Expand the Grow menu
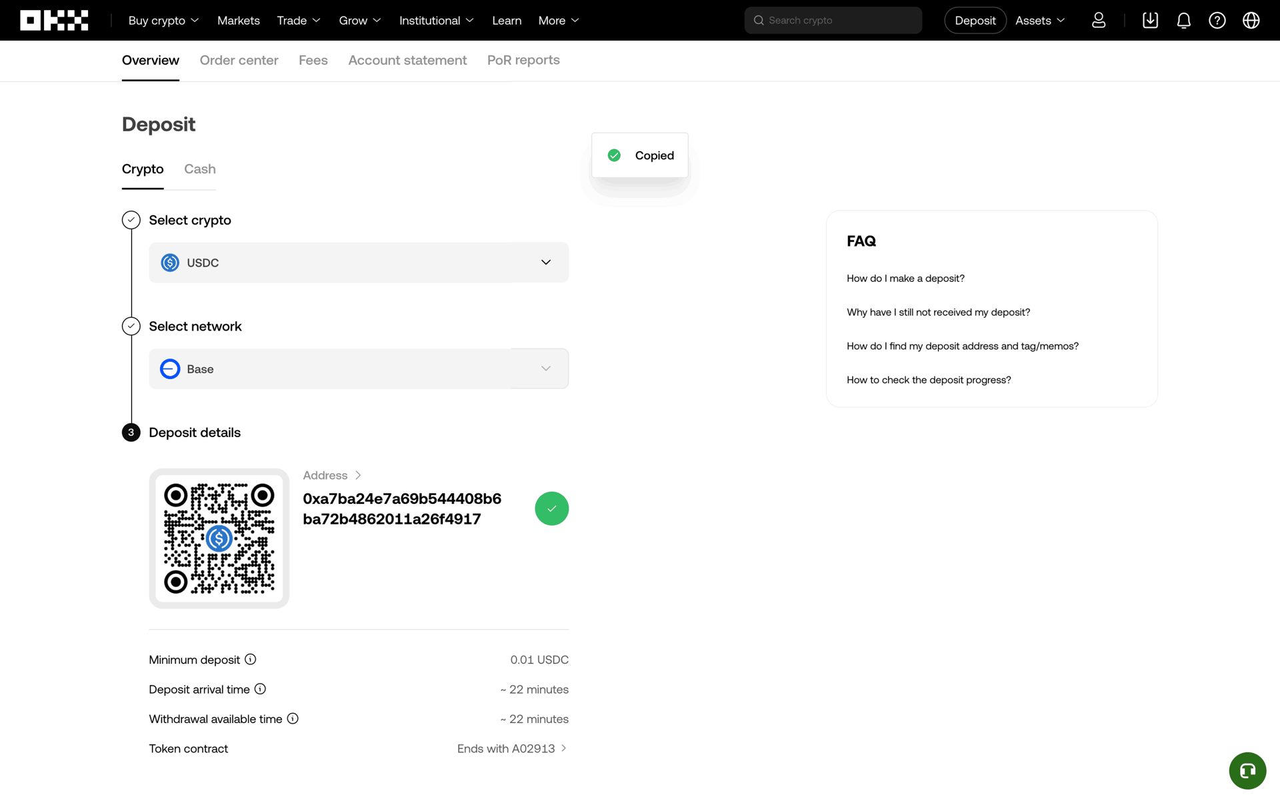 (x=360, y=20)
